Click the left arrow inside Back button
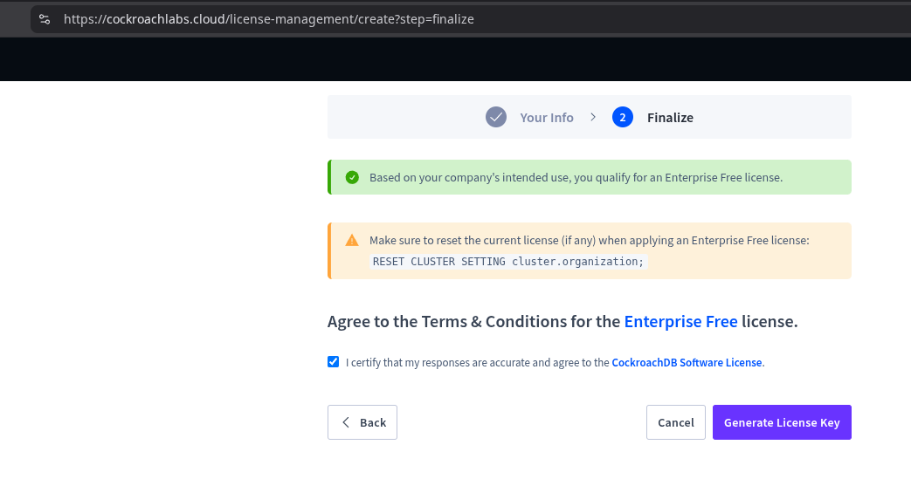Image resolution: width=911 pixels, height=479 pixels. pyautogui.click(x=346, y=422)
